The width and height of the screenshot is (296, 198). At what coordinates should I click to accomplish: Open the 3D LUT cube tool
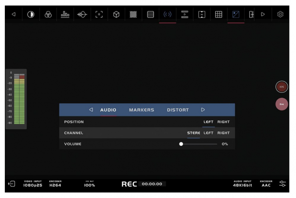point(116,14)
